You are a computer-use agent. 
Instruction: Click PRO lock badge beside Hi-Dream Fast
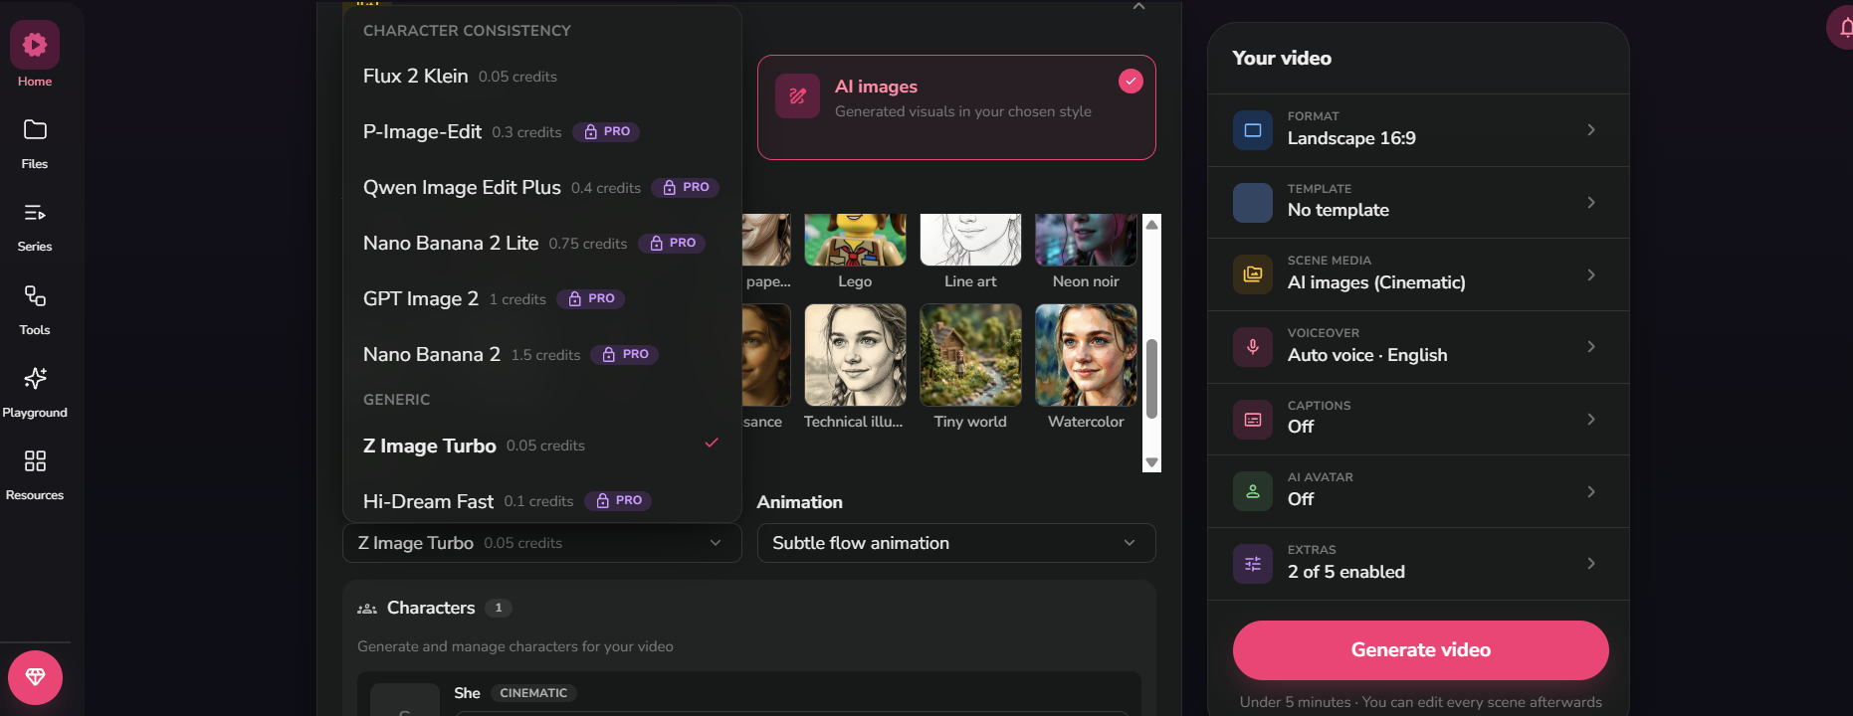tap(618, 500)
